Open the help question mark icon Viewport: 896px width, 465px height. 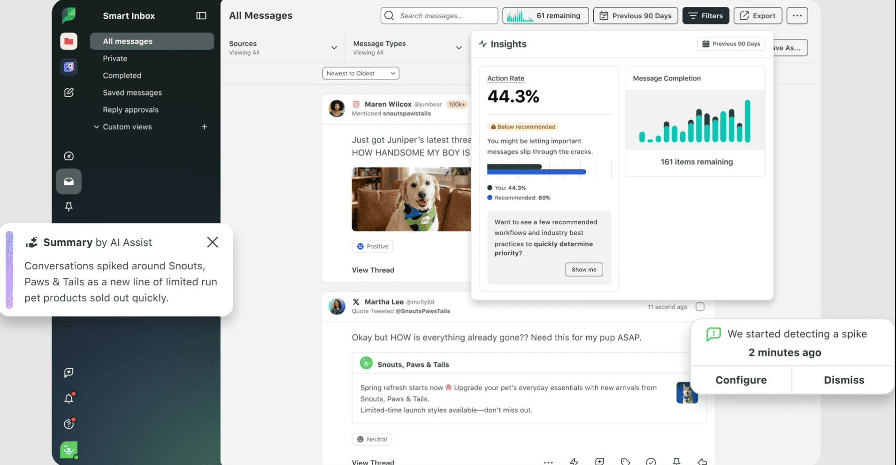click(69, 424)
